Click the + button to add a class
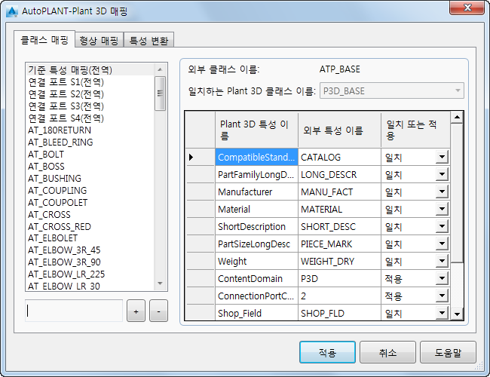The width and height of the screenshot is (490, 377). click(x=136, y=311)
